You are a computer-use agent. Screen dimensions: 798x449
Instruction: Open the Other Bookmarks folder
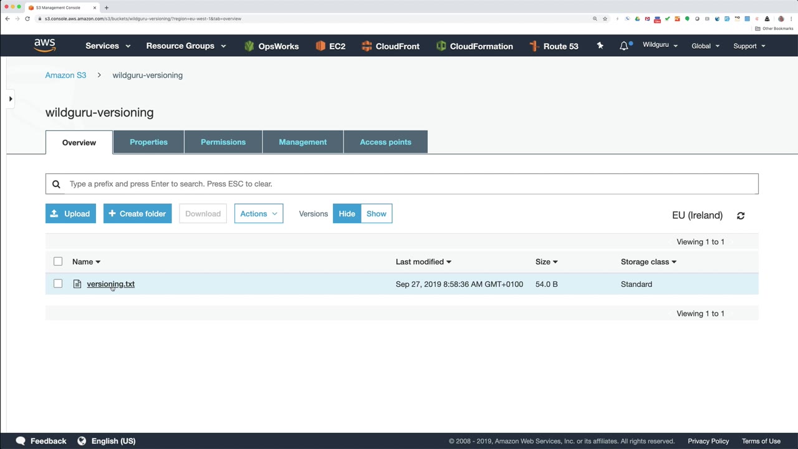(x=774, y=29)
